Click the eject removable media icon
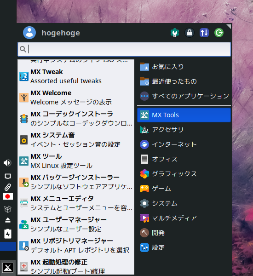This screenshot has width=253, height=276. (8, 220)
